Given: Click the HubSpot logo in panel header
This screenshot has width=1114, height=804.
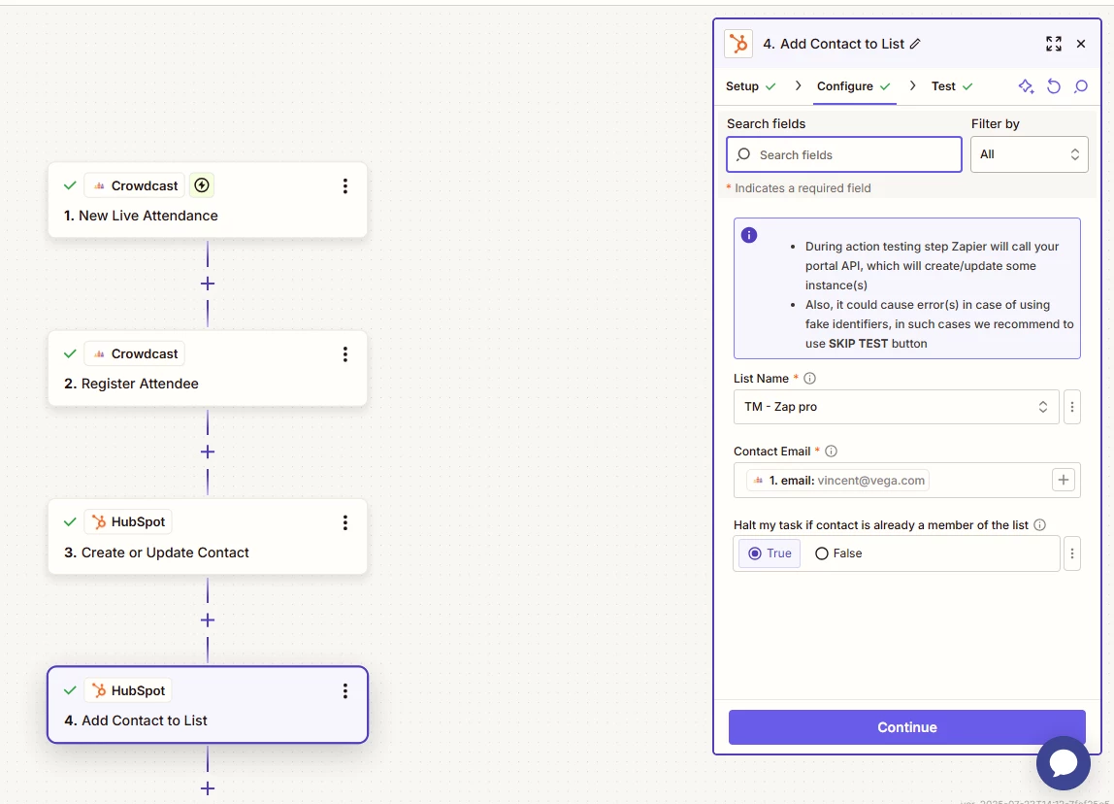Looking at the screenshot, I should [738, 44].
